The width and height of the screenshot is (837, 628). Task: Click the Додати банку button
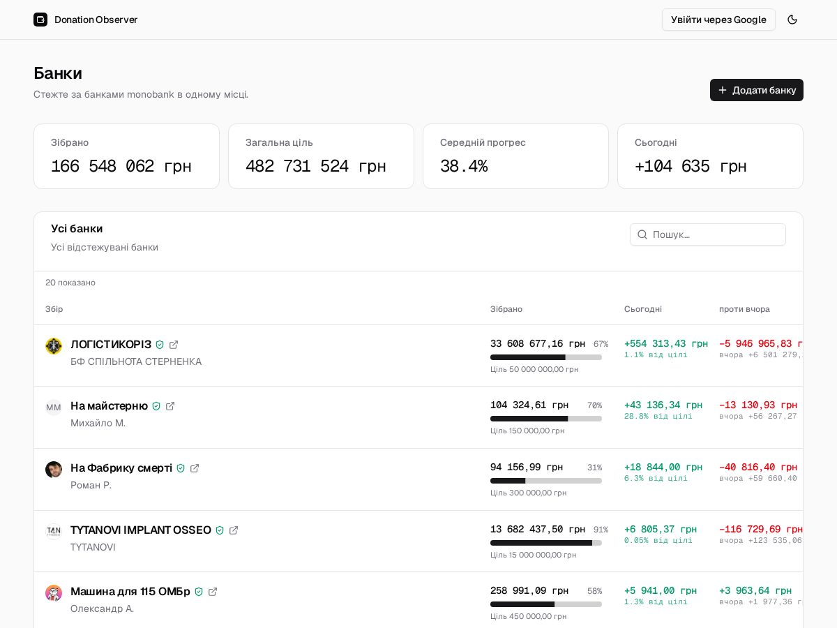757,90
